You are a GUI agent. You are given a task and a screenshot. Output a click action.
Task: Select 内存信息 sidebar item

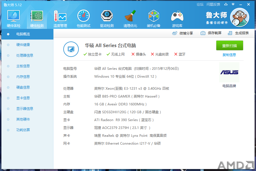pyautogui.click(x=28, y=77)
